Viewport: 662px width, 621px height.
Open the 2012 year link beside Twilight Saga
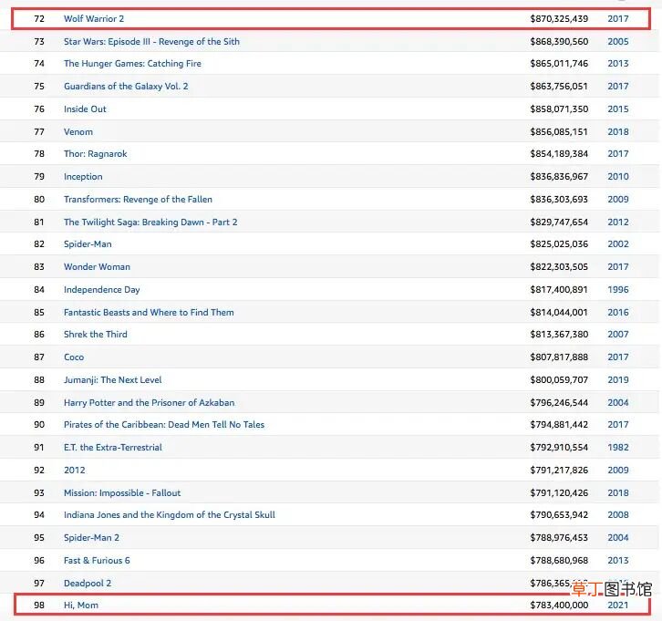[618, 223]
